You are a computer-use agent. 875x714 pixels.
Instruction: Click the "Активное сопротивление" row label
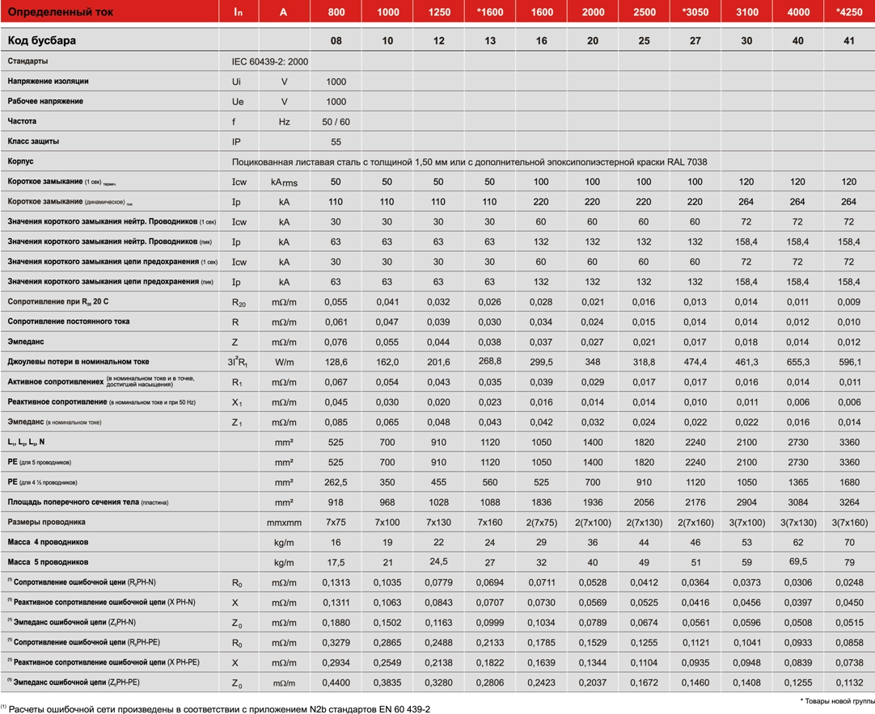coord(101,381)
